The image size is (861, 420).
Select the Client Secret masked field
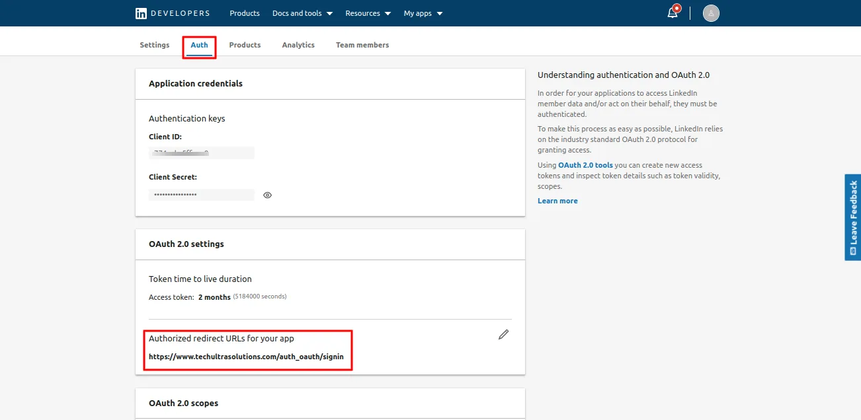pos(202,195)
